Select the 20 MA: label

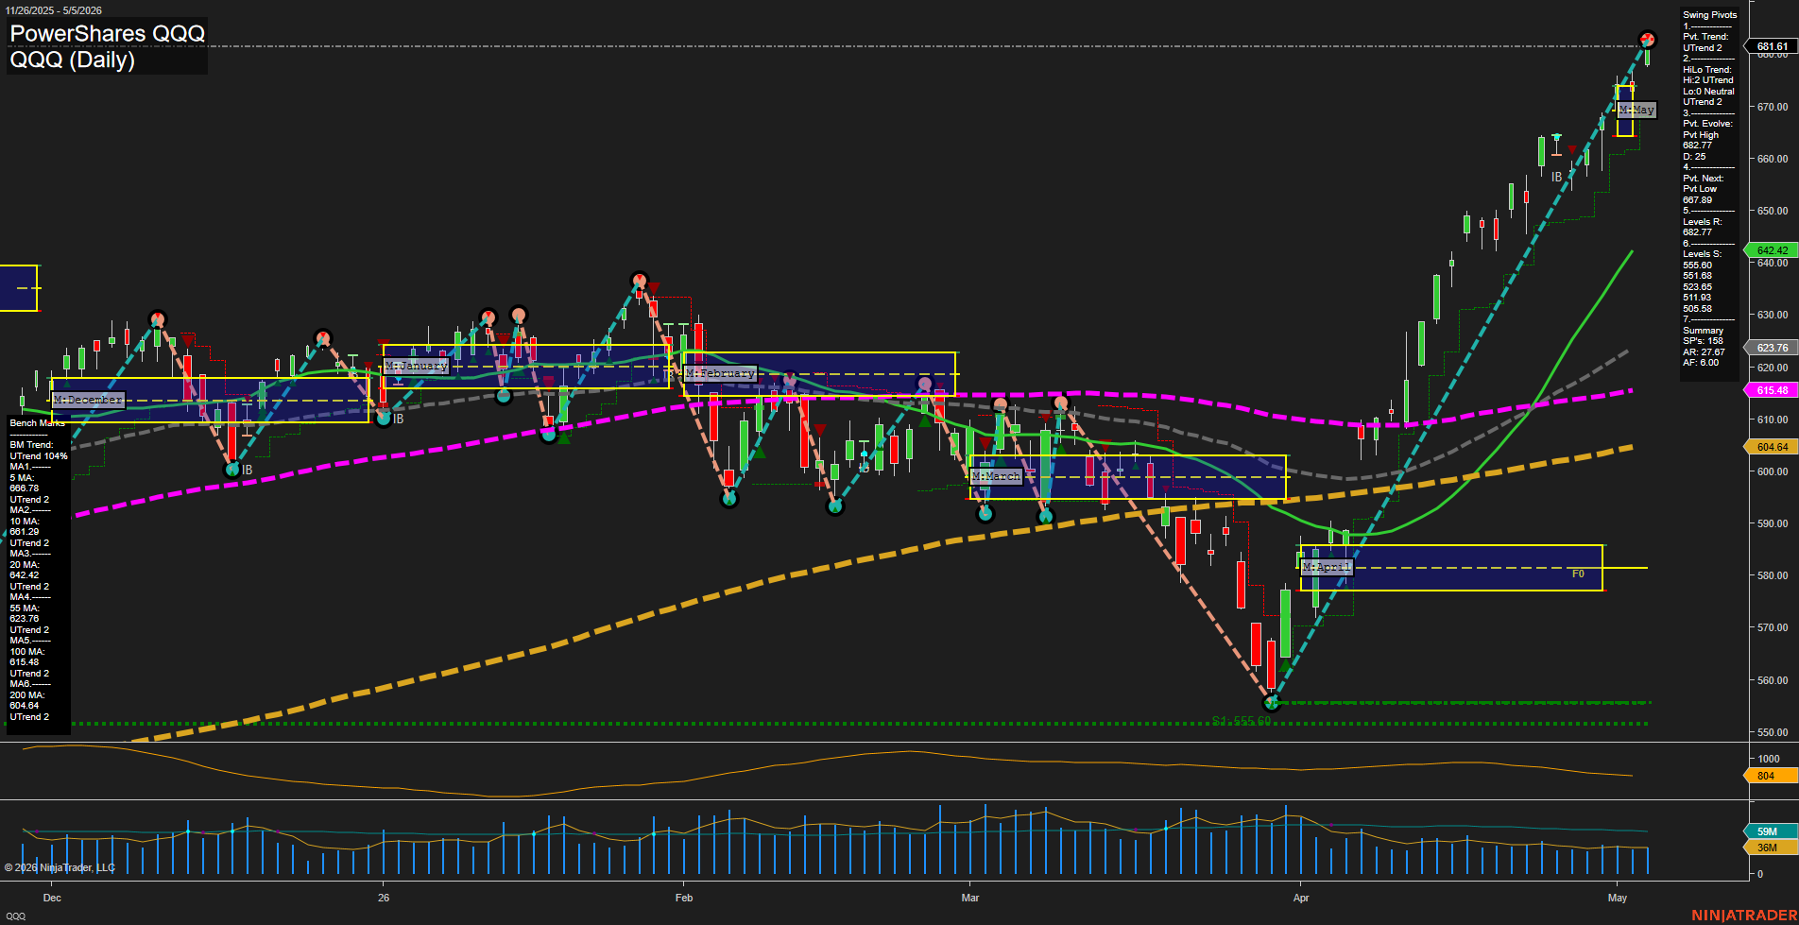pos(25,565)
